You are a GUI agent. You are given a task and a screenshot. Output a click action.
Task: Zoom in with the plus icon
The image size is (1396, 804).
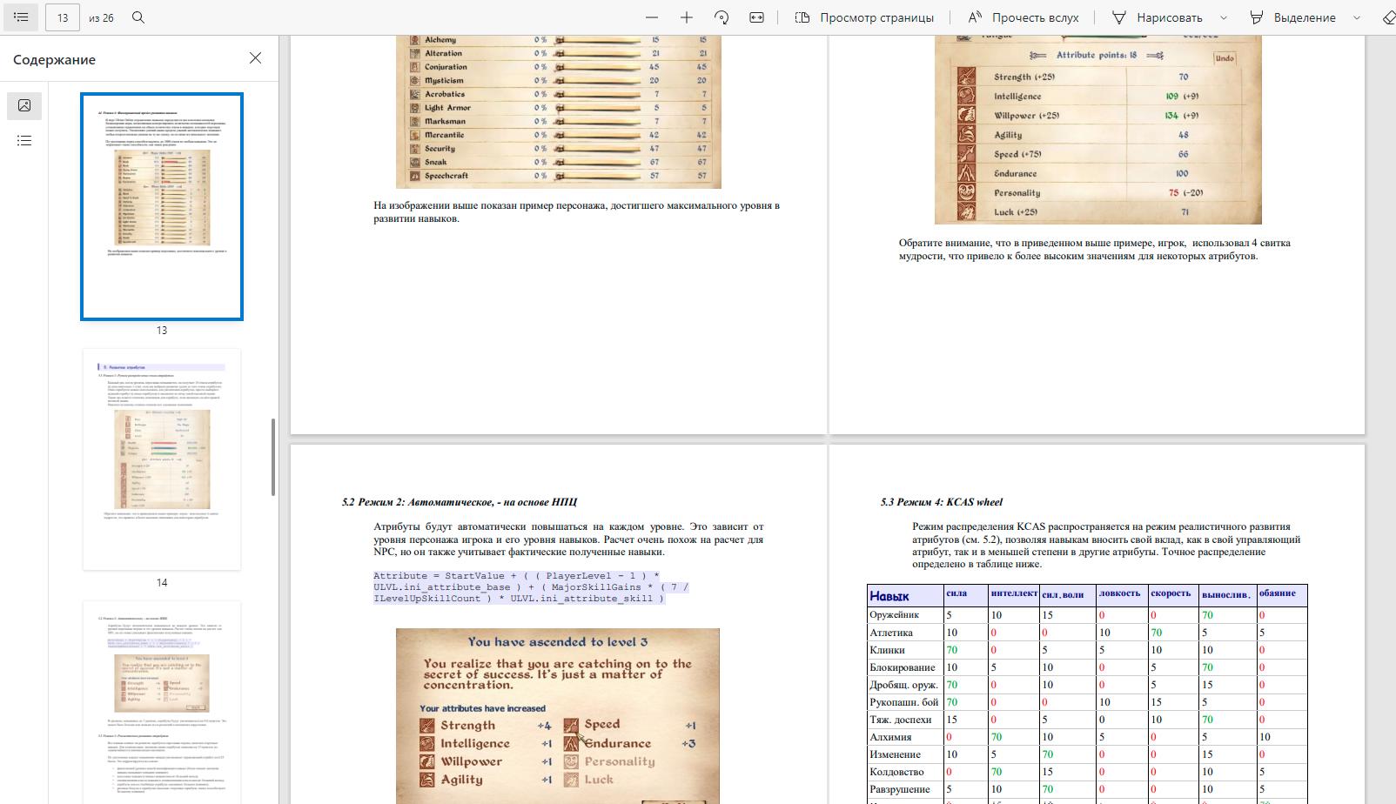[687, 17]
